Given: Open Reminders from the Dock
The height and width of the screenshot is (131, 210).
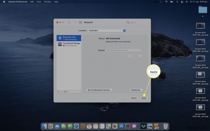Looking at the screenshot, I should [102, 126].
